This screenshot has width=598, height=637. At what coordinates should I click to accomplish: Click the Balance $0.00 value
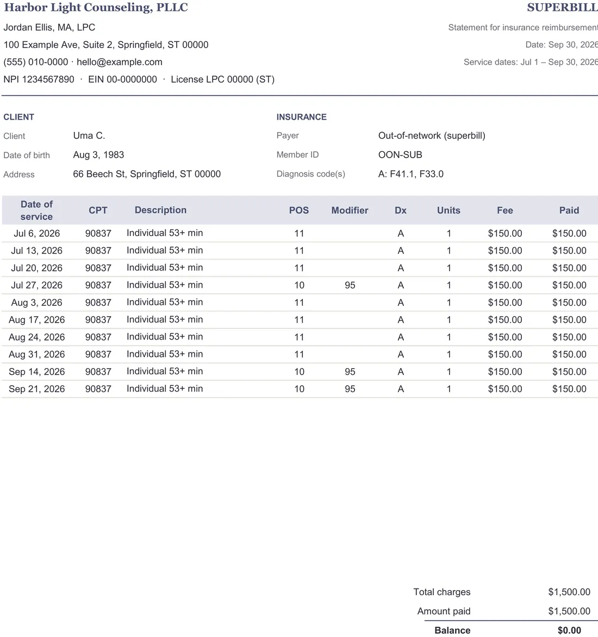coord(569,630)
